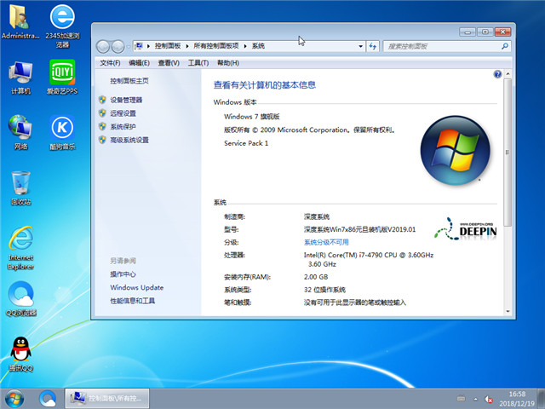545x409 pixels.
Task: Click the forward navigation arrow button
Action: coord(118,46)
